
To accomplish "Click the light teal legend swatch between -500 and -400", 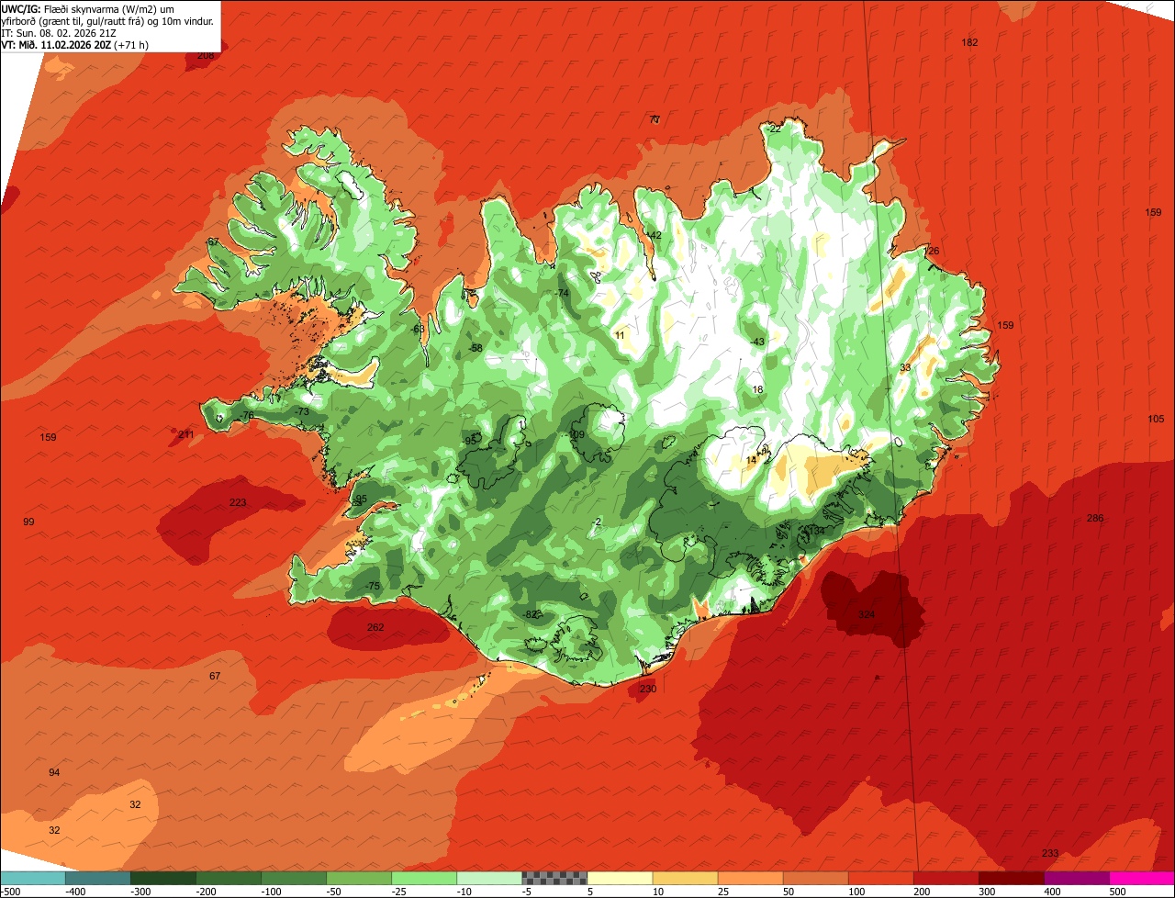I will 33,878.
